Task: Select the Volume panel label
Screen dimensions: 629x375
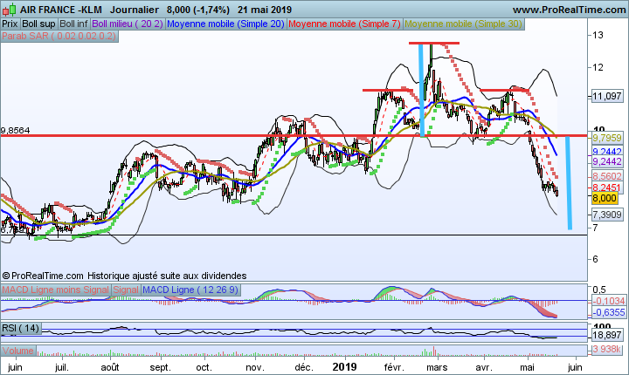Action: (x=18, y=351)
